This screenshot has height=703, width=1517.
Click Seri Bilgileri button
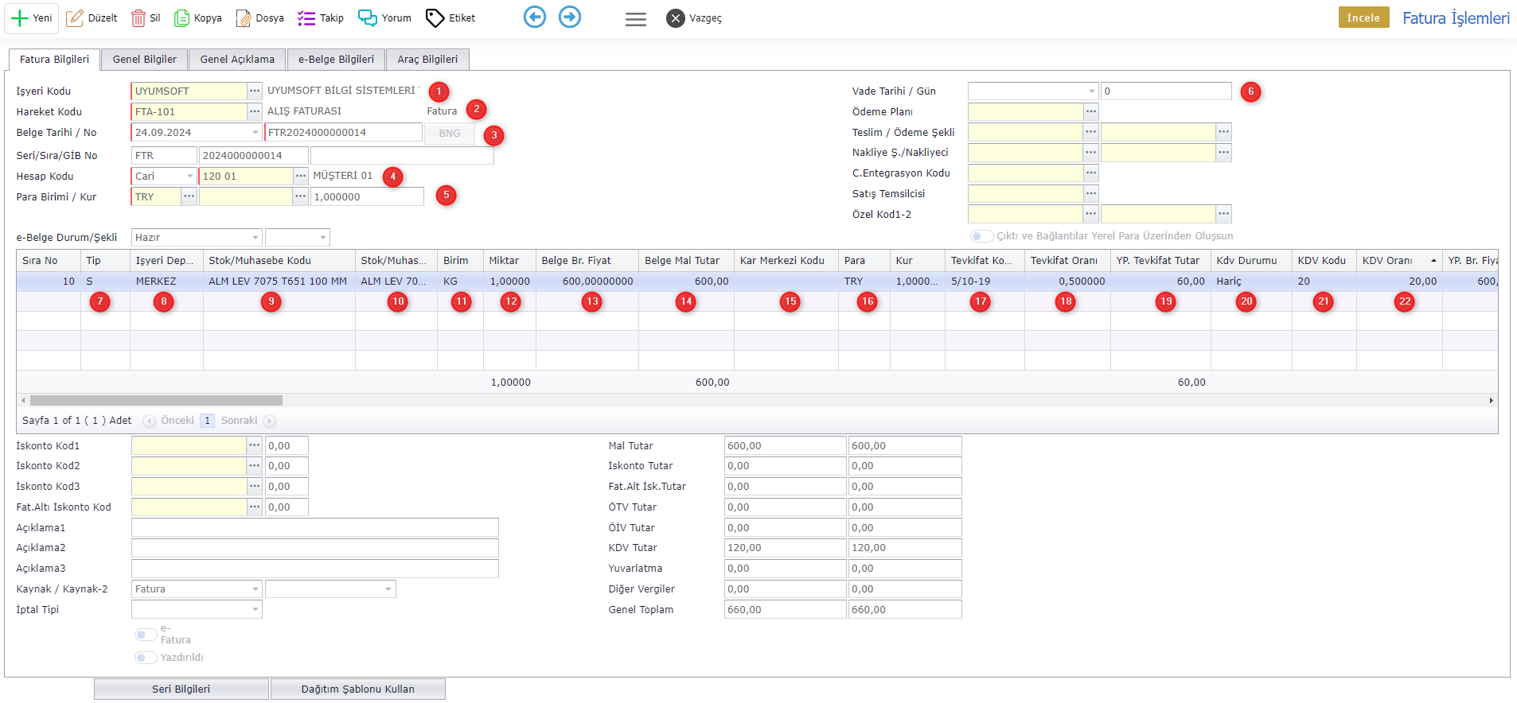tap(181, 689)
